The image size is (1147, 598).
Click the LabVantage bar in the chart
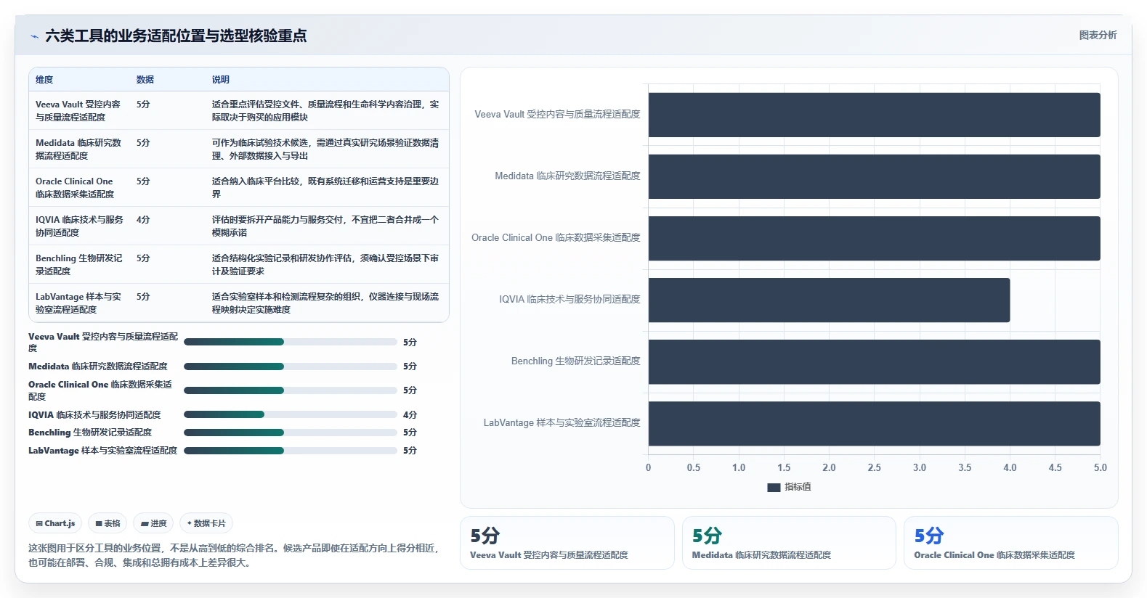(875, 423)
